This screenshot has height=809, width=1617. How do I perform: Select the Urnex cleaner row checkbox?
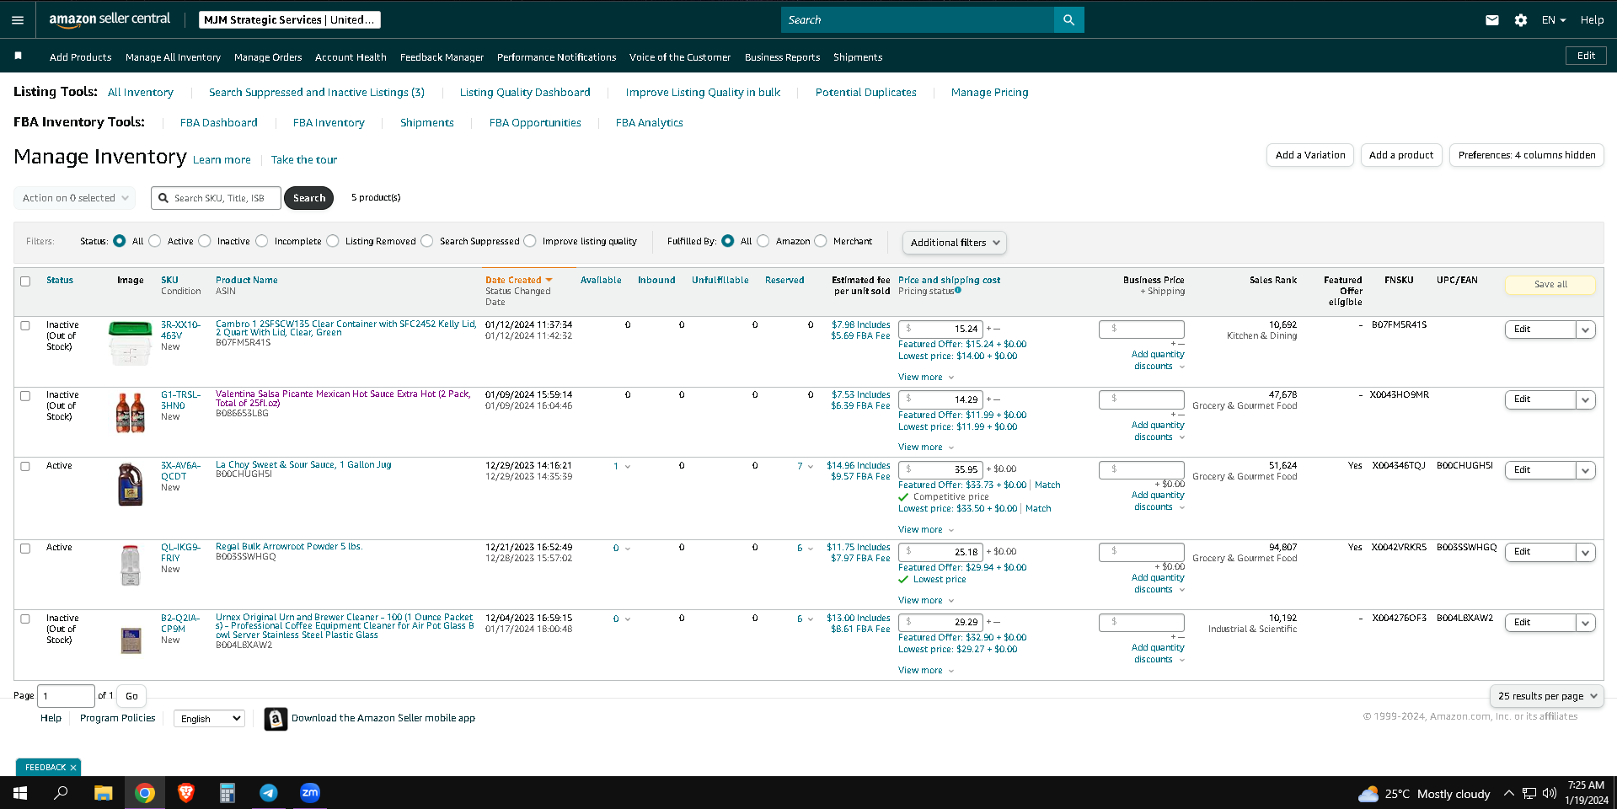(25, 619)
